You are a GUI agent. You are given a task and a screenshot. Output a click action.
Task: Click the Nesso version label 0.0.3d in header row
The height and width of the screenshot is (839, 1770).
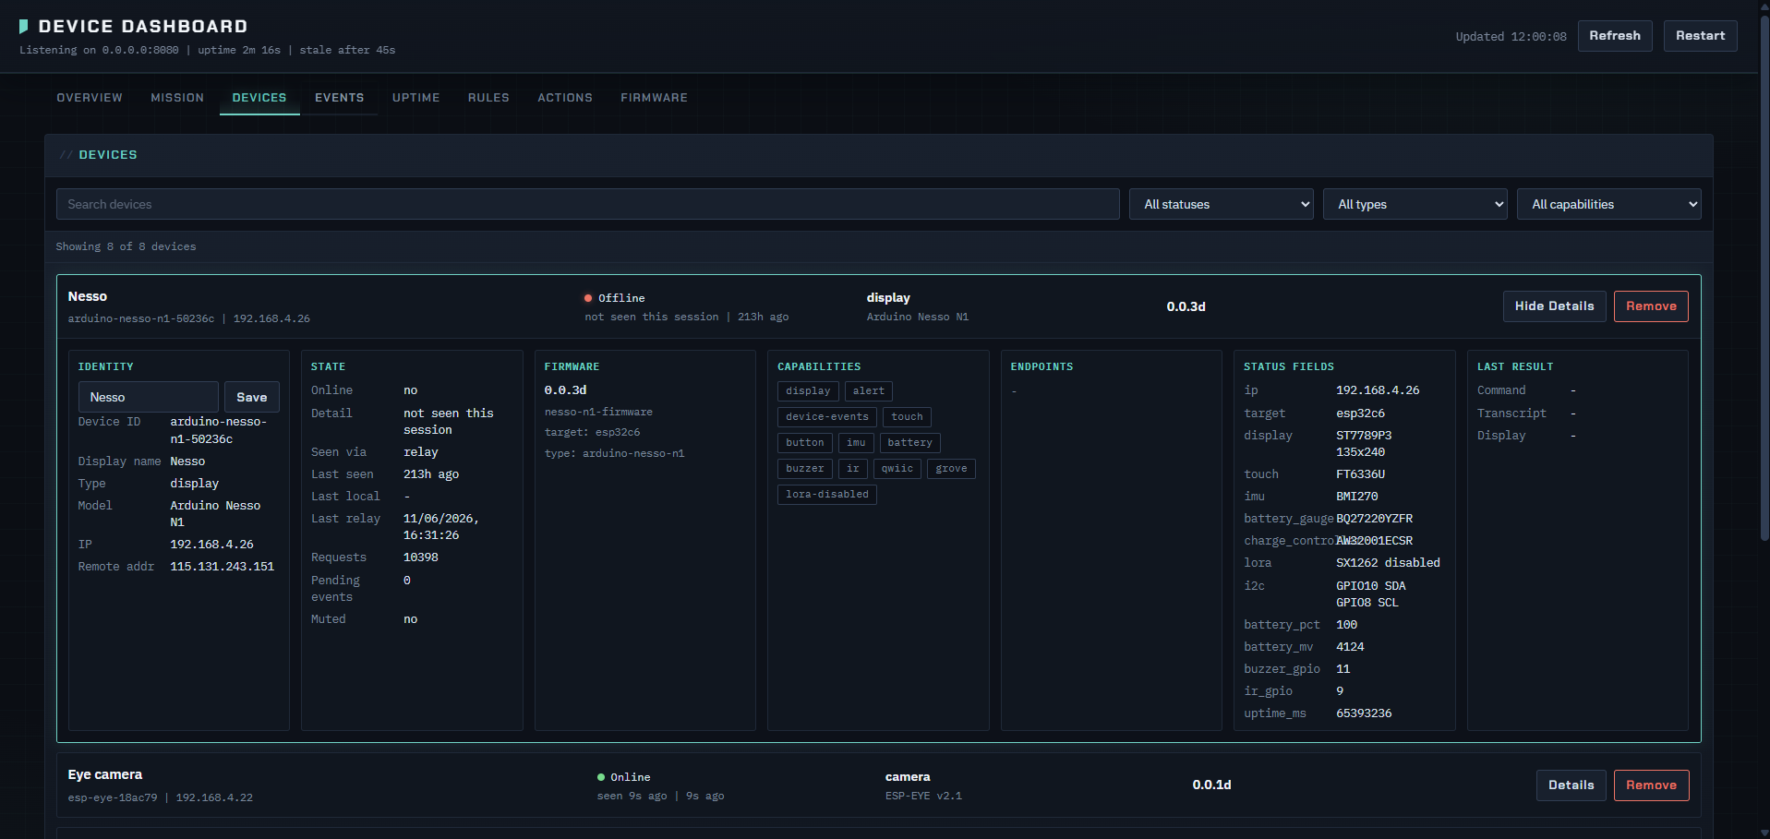click(x=1186, y=306)
